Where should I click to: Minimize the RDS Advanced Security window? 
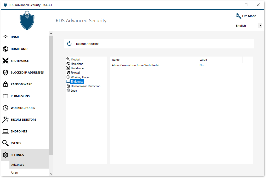[234, 5]
